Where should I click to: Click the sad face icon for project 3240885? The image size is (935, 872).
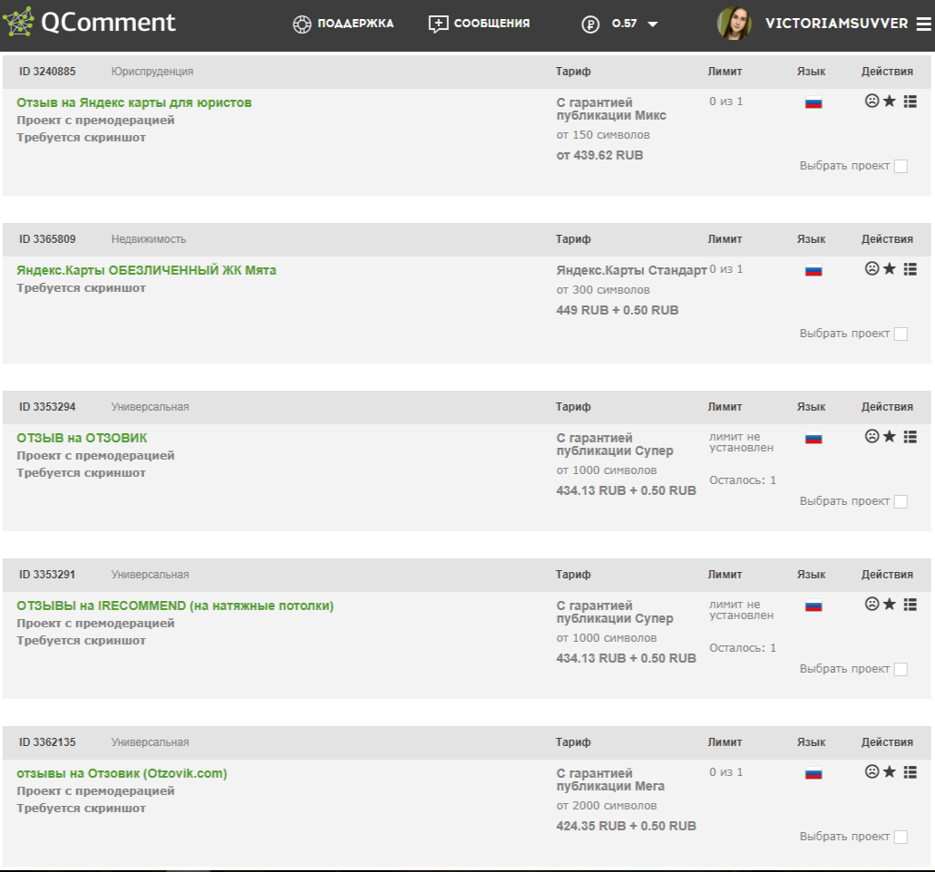tap(872, 101)
